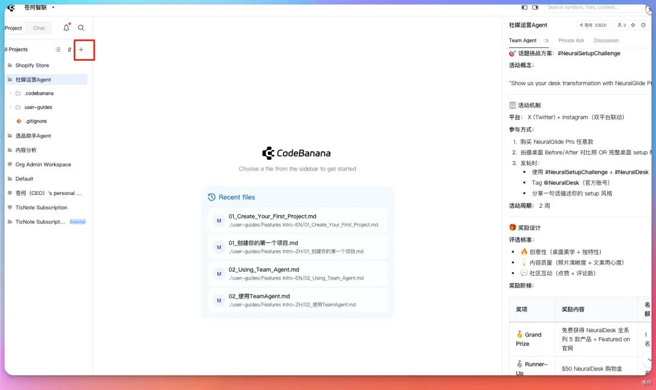656x390 pixels.
Task: Click the sparkle icon in agent header
Action: click(633, 26)
